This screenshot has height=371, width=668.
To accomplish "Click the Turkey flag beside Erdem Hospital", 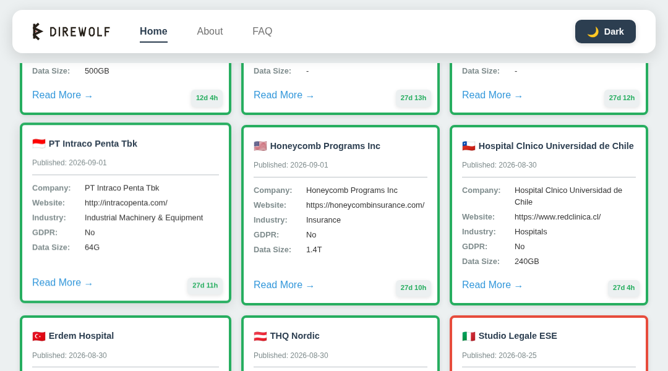I will 39,336.
